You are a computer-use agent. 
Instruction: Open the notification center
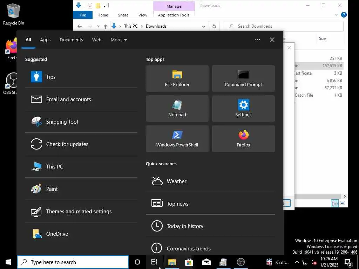pos(348,262)
